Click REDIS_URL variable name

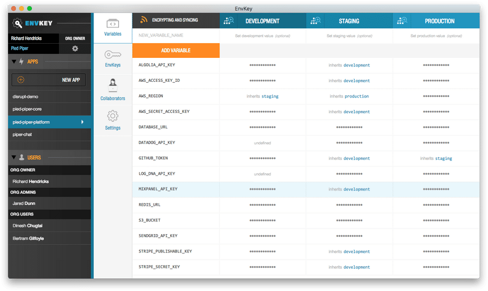(x=149, y=205)
